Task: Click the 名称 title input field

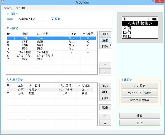Action: pos(31,19)
